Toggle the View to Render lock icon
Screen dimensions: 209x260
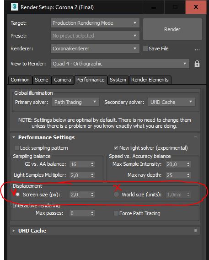197,64
